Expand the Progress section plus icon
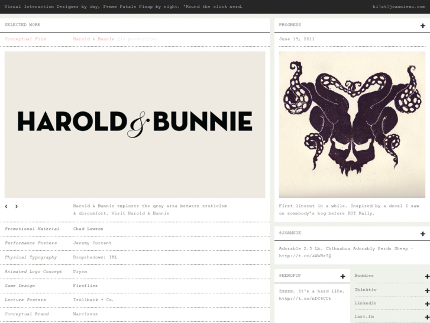Viewport: 430px width, 323px height. 422,25
